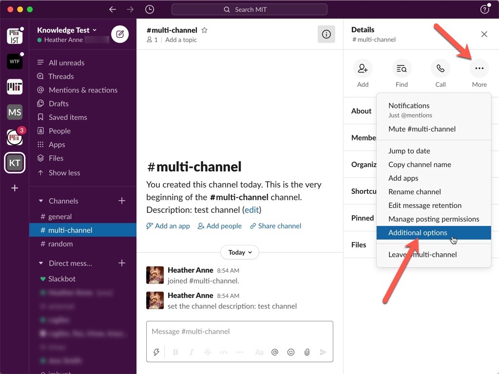The image size is (499, 374).
Task: Toggle channel details info icon
Action: (326, 34)
